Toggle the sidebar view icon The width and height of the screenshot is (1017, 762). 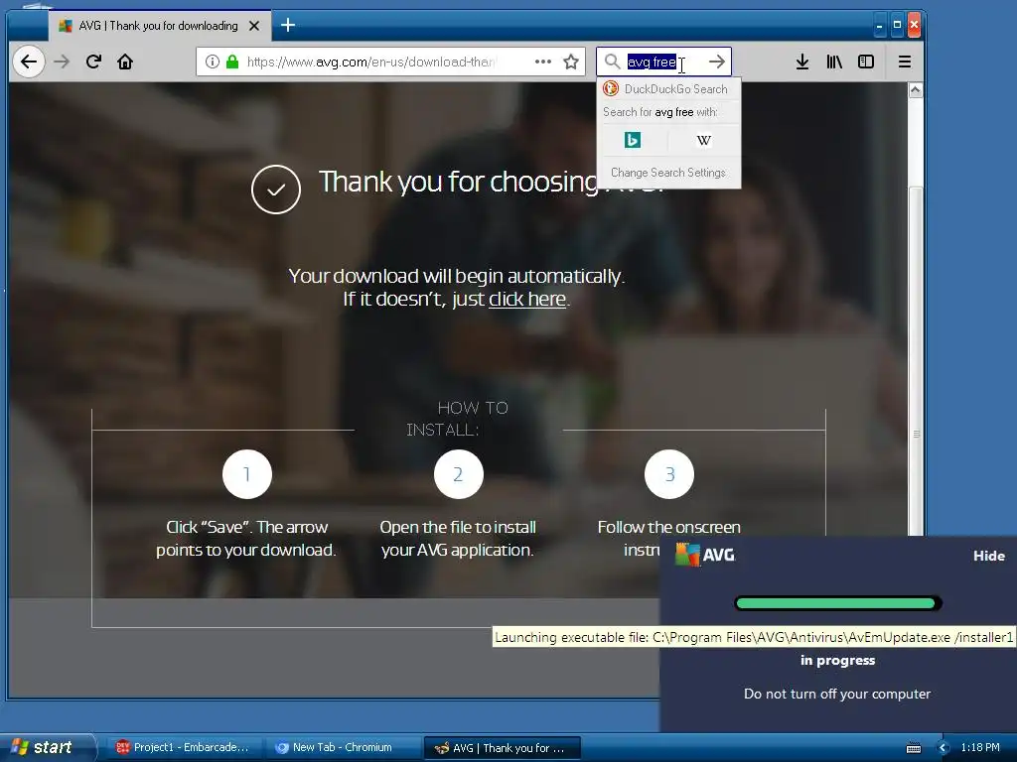click(866, 62)
